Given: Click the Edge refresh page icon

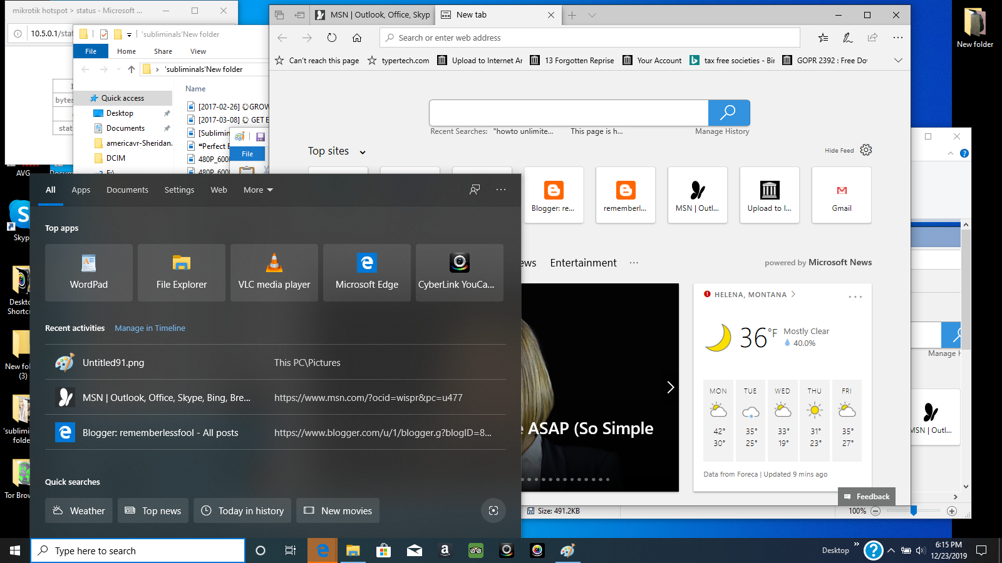Looking at the screenshot, I should pyautogui.click(x=332, y=38).
